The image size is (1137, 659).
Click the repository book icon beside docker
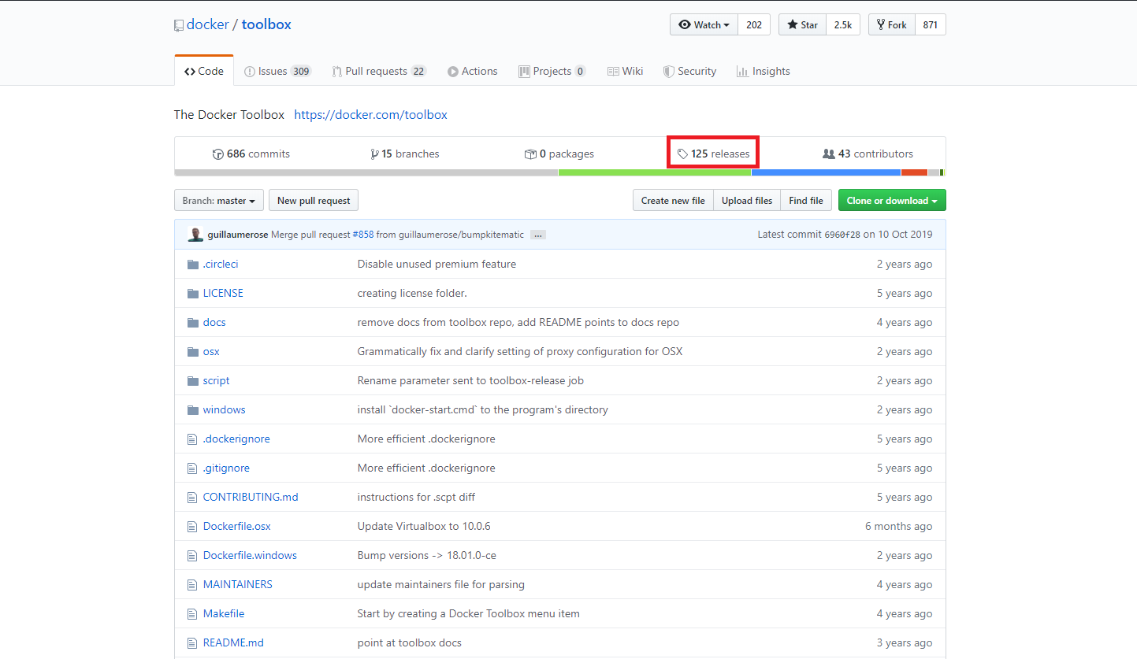(x=179, y=25)
